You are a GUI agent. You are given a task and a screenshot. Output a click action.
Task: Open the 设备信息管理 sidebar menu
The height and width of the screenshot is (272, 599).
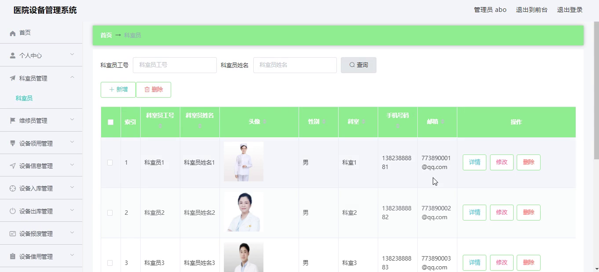pyautogui.click(x=41, y=166)
